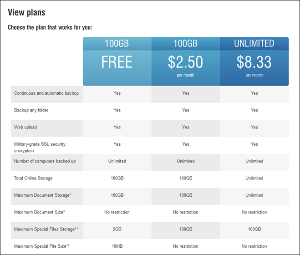The height and width of the screenshot is (255, 300).
Task: Select the FREE price panel
Action: [117, 62]
